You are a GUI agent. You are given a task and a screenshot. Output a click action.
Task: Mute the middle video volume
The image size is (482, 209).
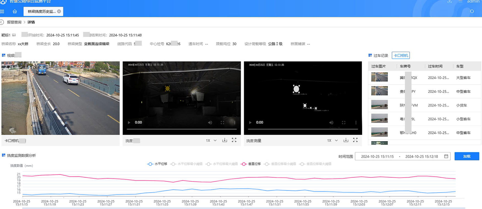click(x=210, y=123)
